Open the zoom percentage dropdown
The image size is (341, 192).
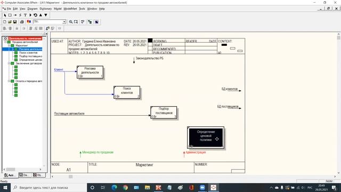(64, 22)
